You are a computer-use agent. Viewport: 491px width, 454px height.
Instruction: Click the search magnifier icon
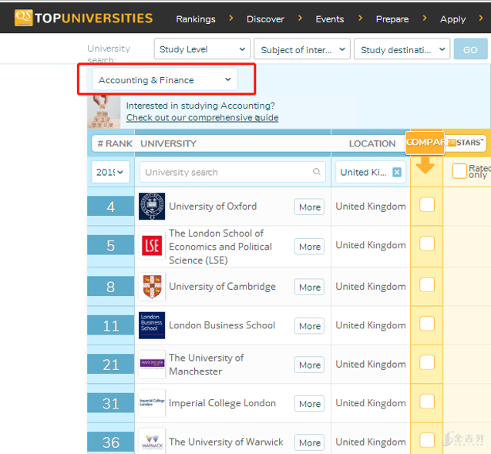317,173
